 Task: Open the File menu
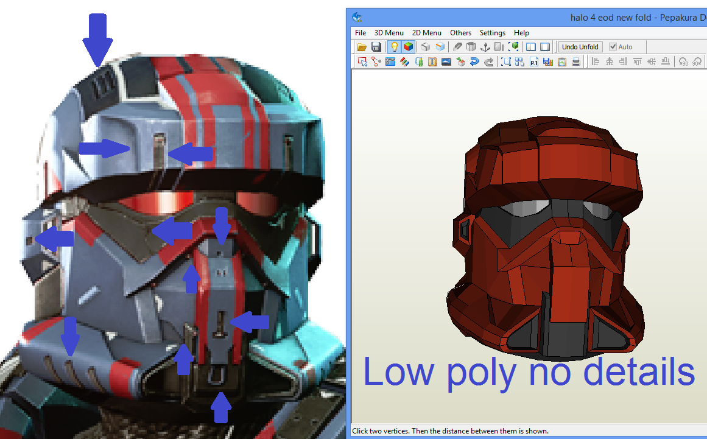click(361, 32)
